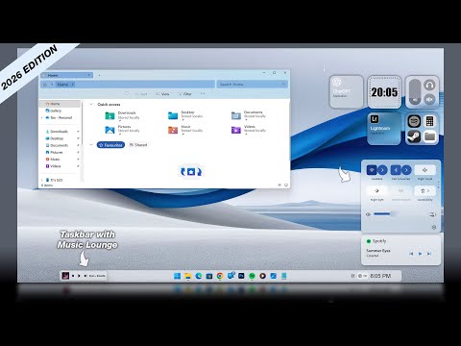
Task: Open the Calculator icon in the widget group
Action: tap(429, 121)
